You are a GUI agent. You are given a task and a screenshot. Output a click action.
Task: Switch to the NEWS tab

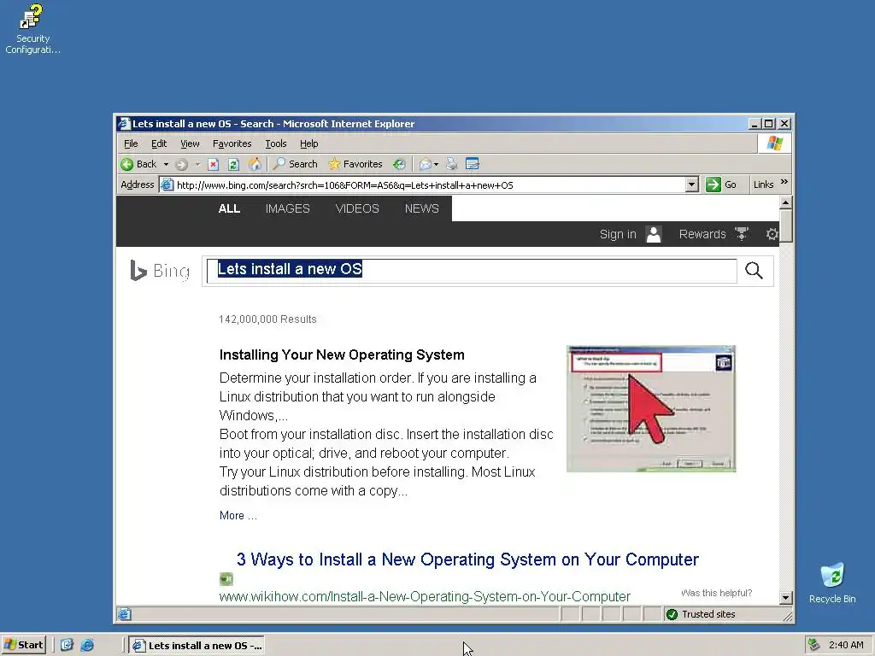point(422,208)
